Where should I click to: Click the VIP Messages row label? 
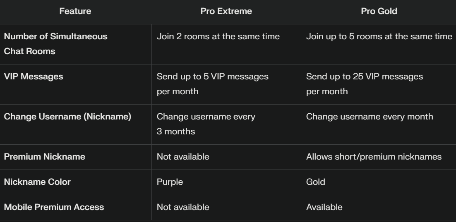pyautogui.click(x=34, y=77)
